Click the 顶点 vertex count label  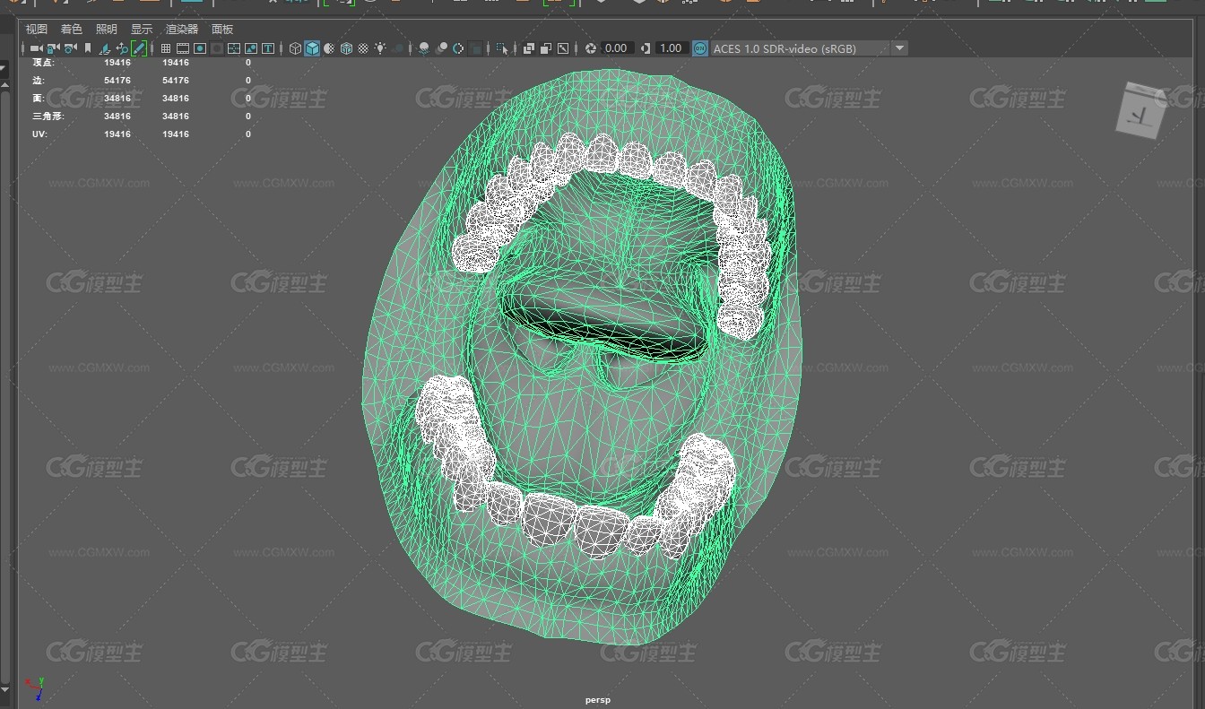coord(43,63)
